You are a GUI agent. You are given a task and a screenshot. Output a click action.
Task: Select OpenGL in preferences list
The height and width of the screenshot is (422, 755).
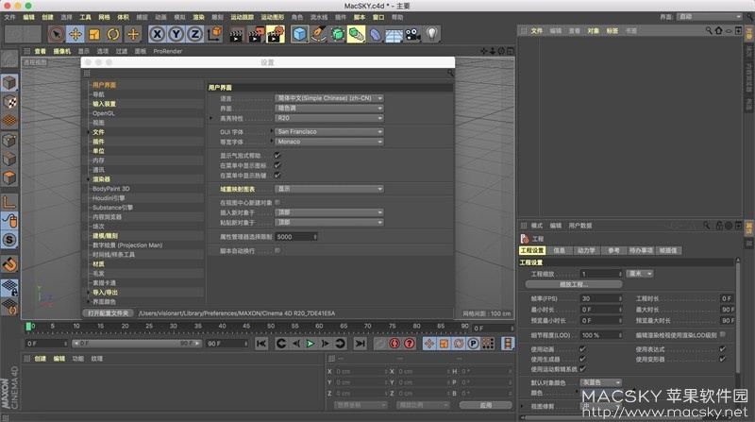104,113
